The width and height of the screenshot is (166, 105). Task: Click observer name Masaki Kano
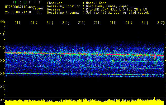[x=96, y=3]
